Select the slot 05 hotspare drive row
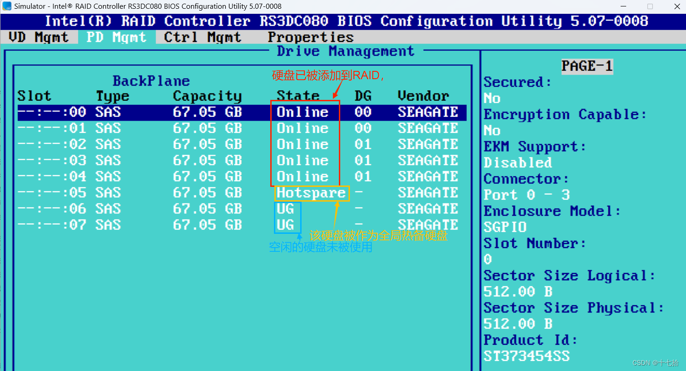Image resolution: width=686 pixels, height=371 pixels. (x=242, y=193)
